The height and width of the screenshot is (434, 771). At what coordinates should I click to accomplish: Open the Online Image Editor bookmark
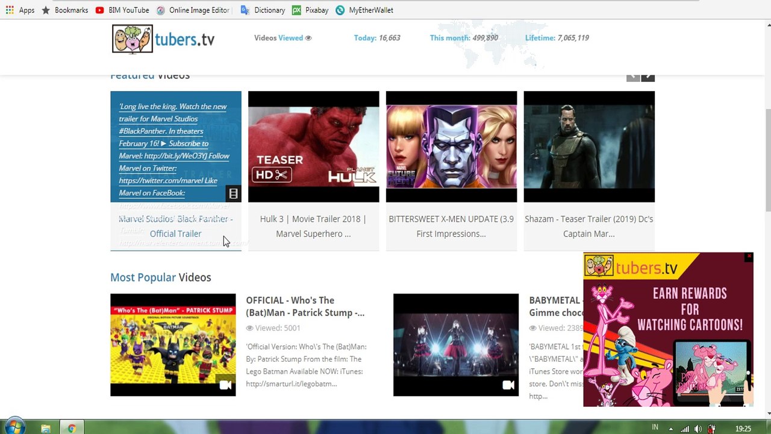tap(193, 10)
